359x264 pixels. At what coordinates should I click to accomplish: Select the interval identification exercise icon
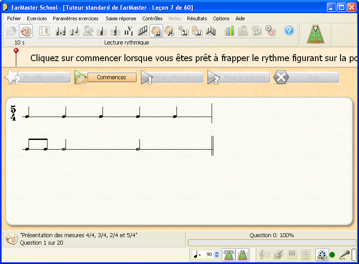coord(74,31)
